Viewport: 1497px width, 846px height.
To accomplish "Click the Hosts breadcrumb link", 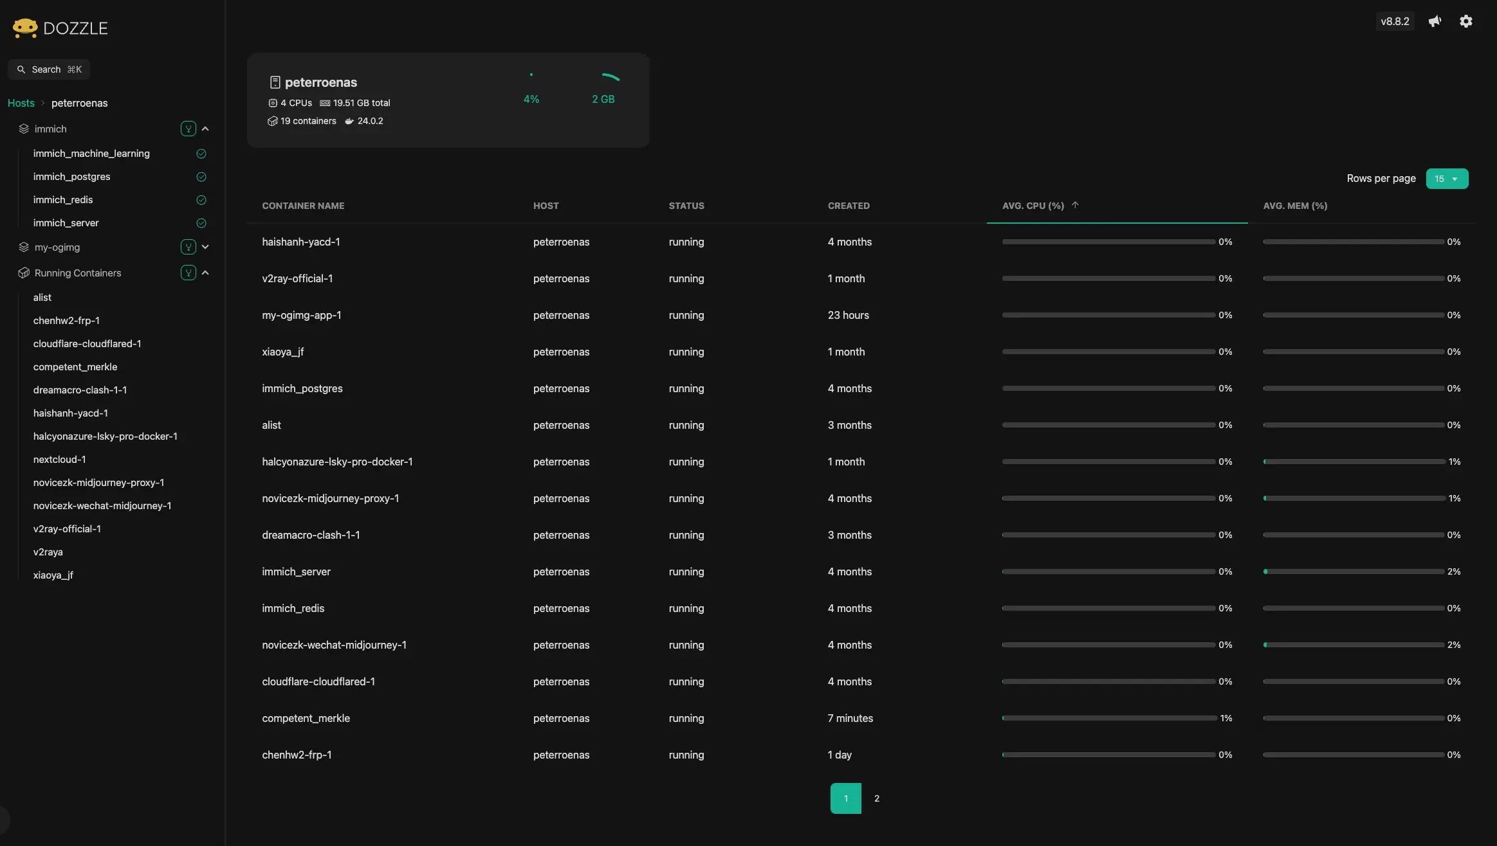I will (x=21, y=103).
